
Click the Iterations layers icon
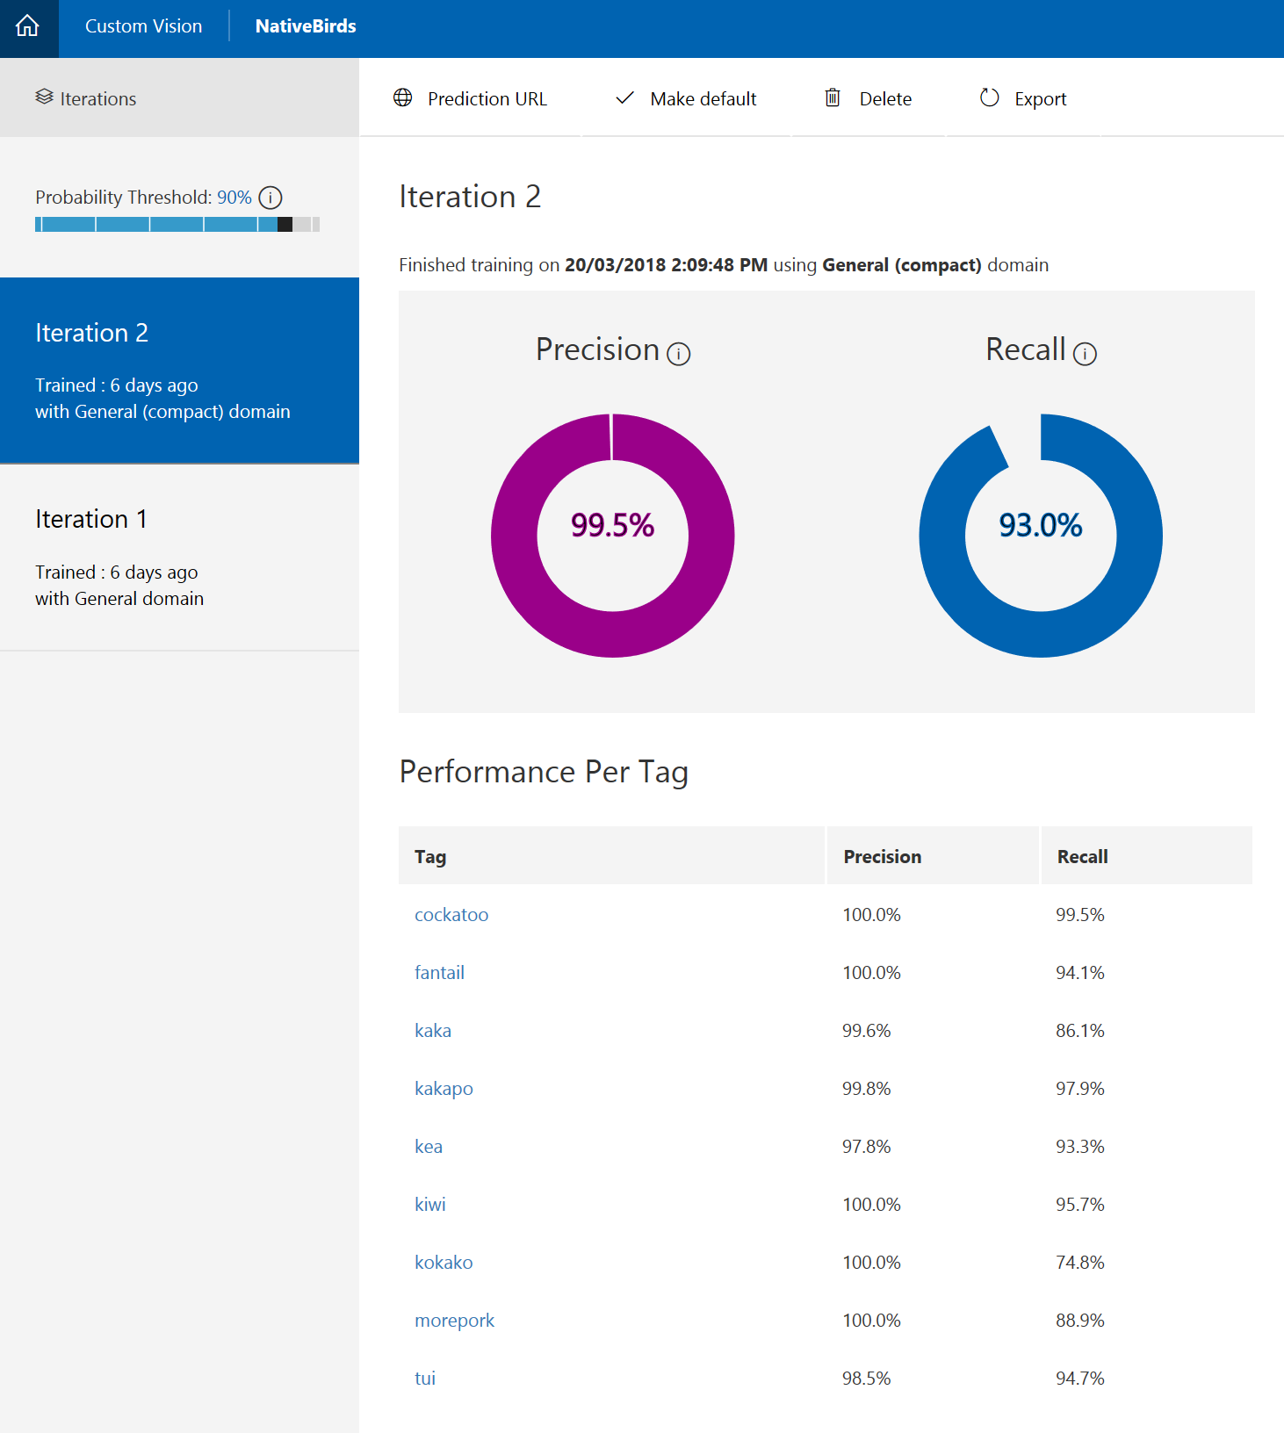[44, 97]
